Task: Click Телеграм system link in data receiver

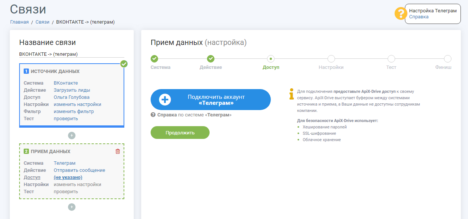Action: [65, 163]
